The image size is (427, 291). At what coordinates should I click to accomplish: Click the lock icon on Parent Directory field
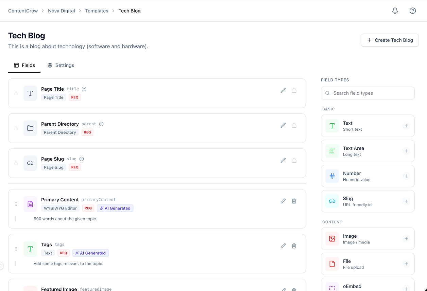(294, 125)
